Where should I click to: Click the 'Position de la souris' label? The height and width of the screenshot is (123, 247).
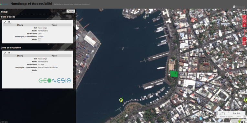point(226,117)
